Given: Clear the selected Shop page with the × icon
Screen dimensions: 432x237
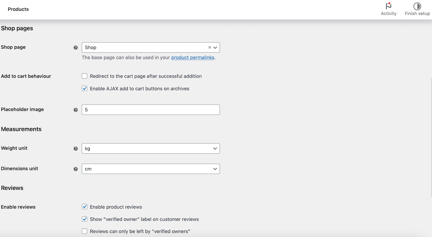Looking at the screenshot, I should click(x=210, y=47).
